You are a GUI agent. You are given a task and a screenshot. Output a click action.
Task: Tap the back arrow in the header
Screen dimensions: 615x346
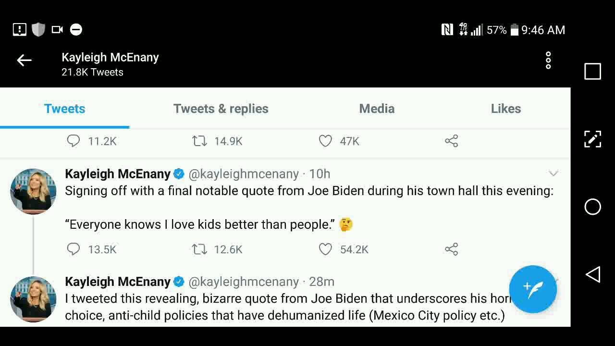coord(24,60)
